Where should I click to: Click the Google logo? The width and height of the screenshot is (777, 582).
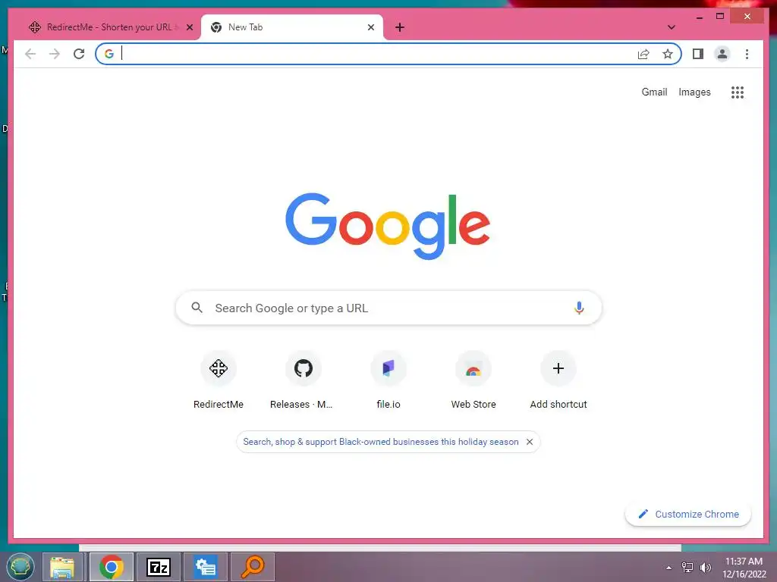pyautogui.click(x=388, y=226)
